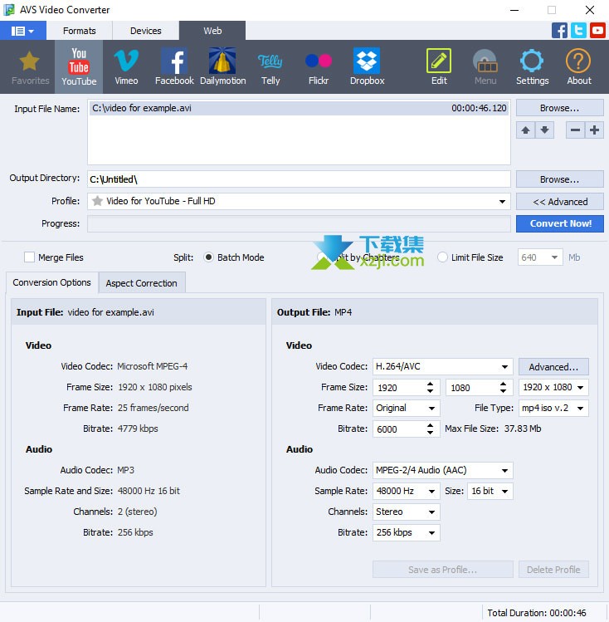Expand the Profile dropdown list
The width and height of the screenshot is (609, 622).
point(502,202)
